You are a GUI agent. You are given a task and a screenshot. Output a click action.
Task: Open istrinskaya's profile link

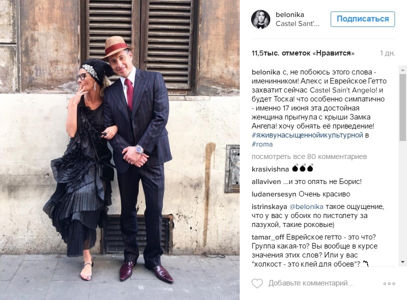(x=270, y=206)
